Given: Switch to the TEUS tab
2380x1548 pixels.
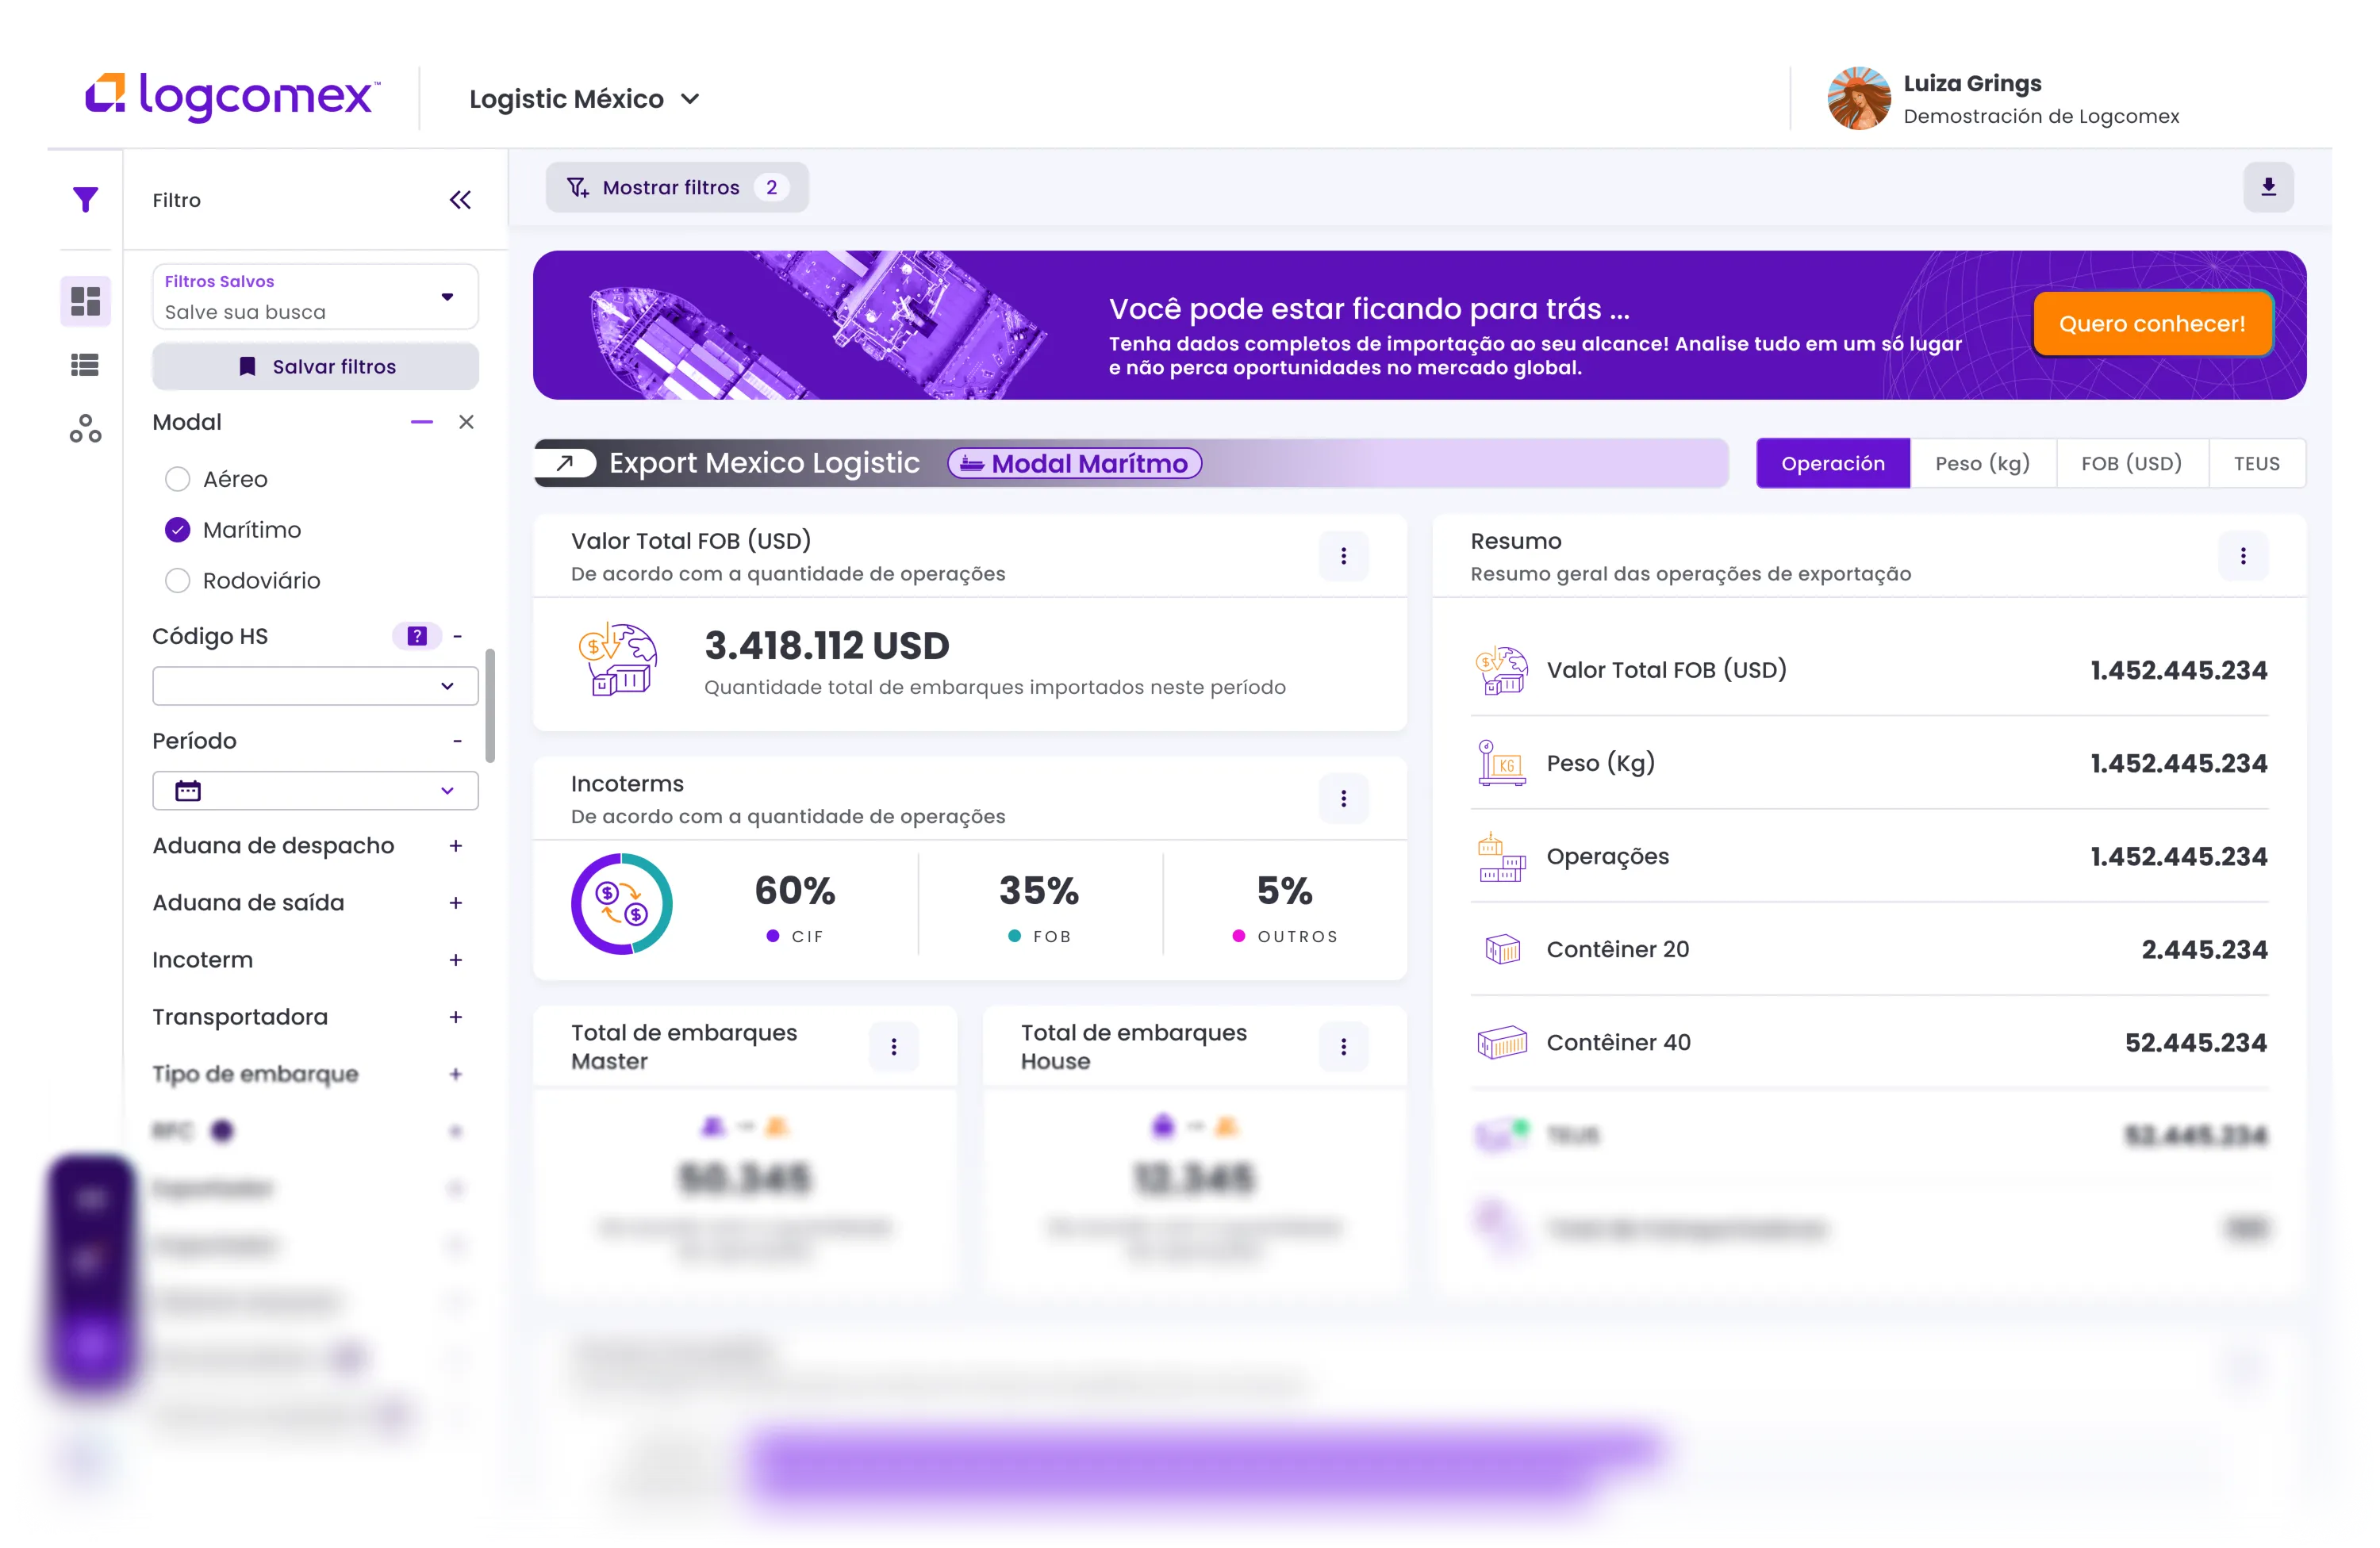Looking at the screenshot, I should pos(2256,464).
